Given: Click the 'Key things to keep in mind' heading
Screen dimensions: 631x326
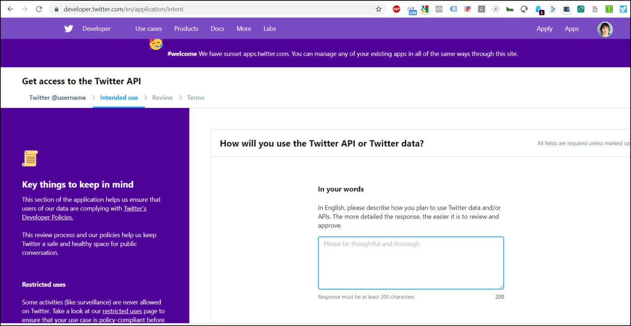Looking at the screenshot, I should click(78, 184).
